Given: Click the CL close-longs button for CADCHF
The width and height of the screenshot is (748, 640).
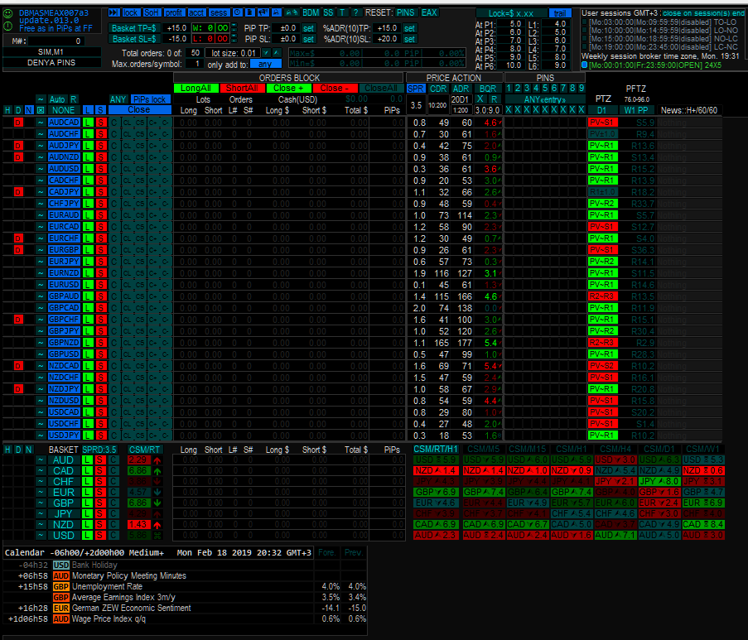Looking at the screenshot, I should 128,180.
